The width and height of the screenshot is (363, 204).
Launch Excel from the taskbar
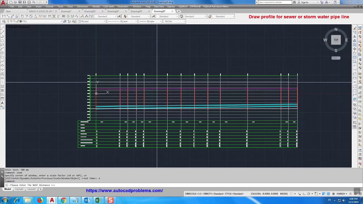tap(98, 200)
